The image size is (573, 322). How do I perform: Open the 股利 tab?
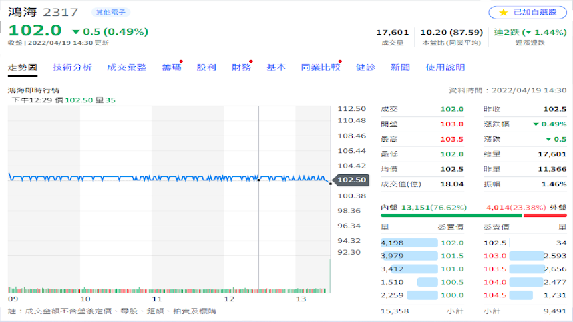coord(206,67)
